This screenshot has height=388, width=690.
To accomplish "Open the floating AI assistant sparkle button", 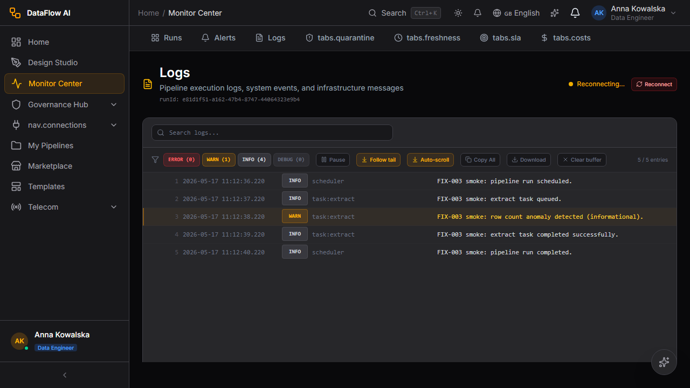I will click(x=664, y=362).
